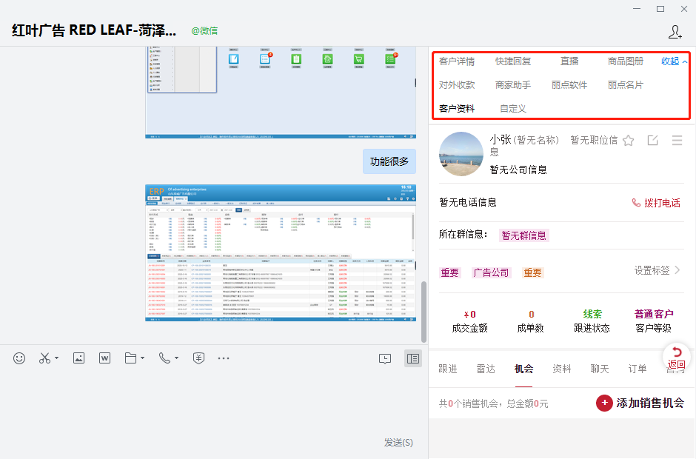Expand the folder icon dropdown arrow

point(142,358)
